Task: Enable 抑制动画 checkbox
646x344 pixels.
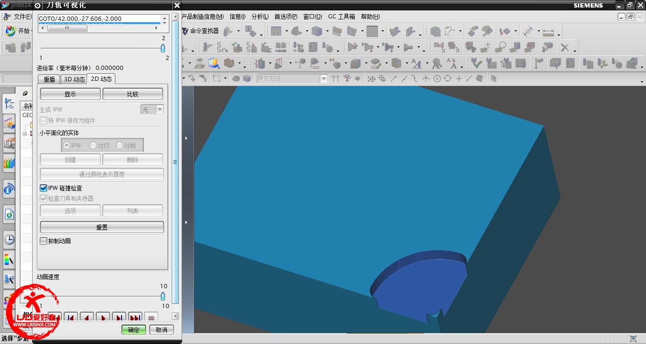Action: (44, 241)
